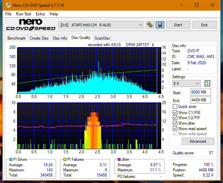The height and width of the screenshot is (183, 223).
Task: Click the Nero CD-DVD Speed logo
Action: click(x=31, y=25)
